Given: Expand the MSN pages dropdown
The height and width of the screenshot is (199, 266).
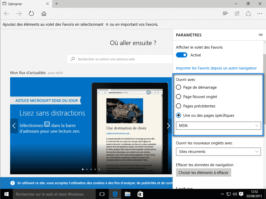Looking at the screenshot, I should click(218, 126).
